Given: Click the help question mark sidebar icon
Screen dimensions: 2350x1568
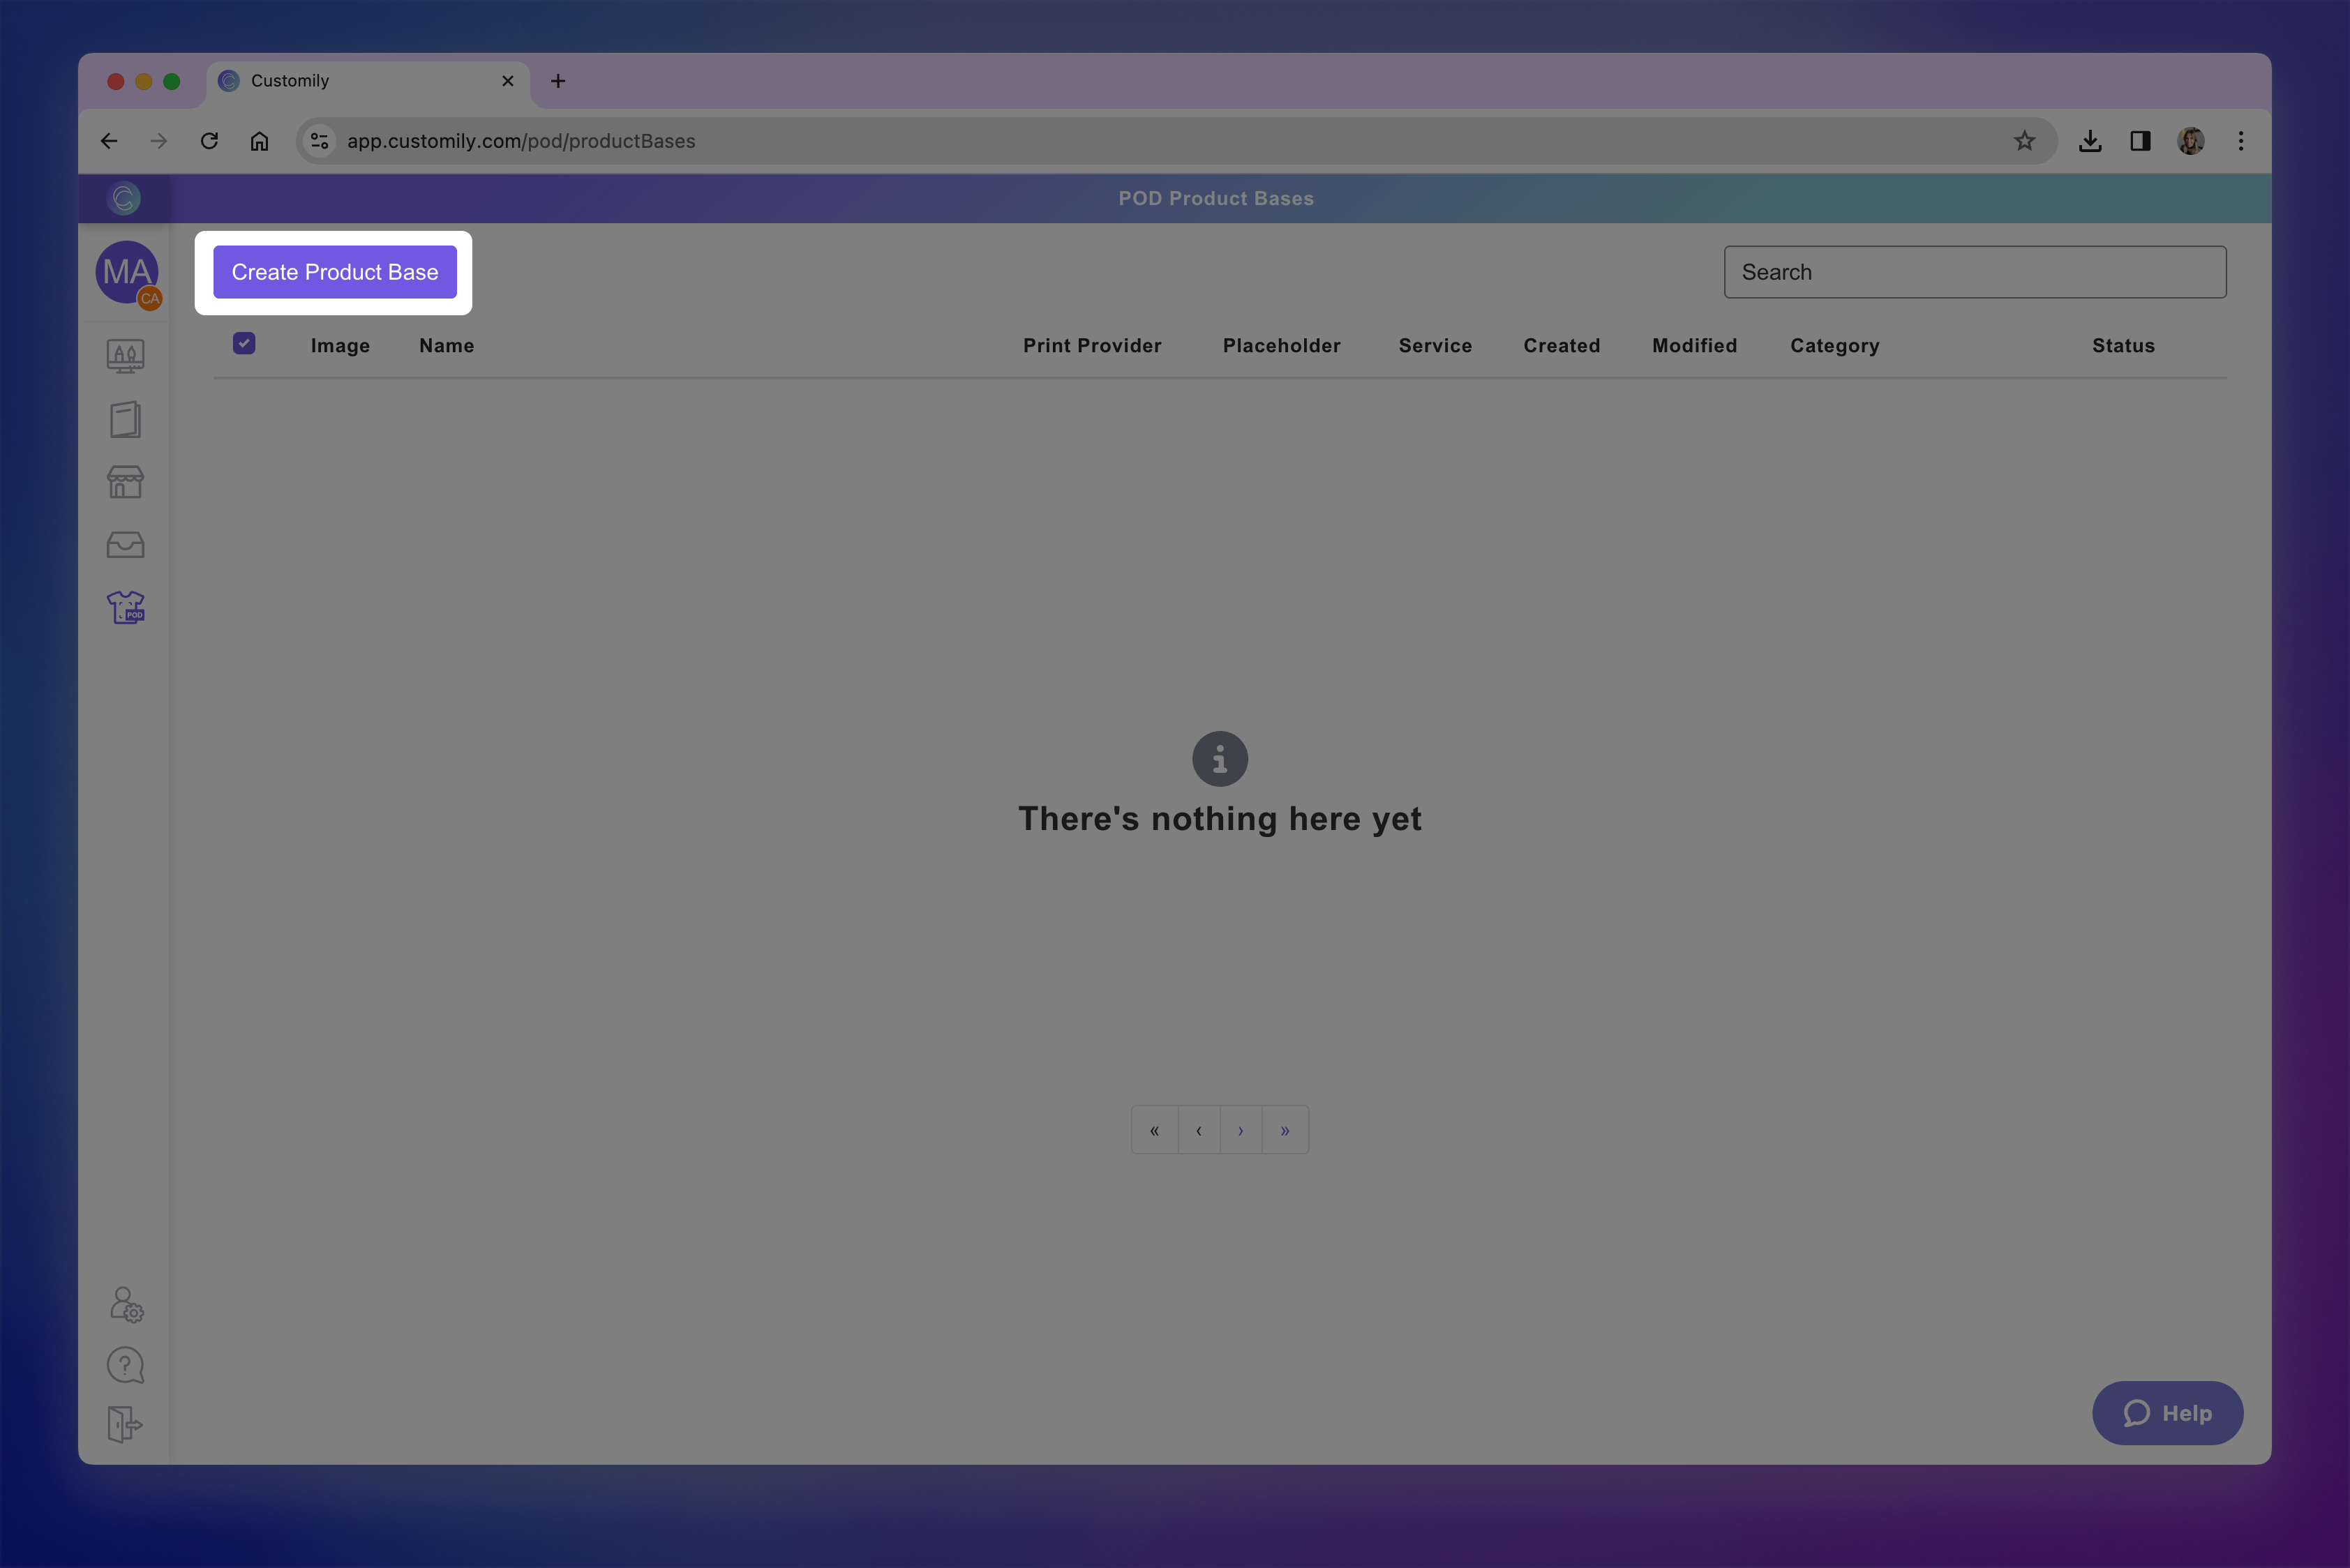Looking at the screenshot, I should click(126, 1365).
